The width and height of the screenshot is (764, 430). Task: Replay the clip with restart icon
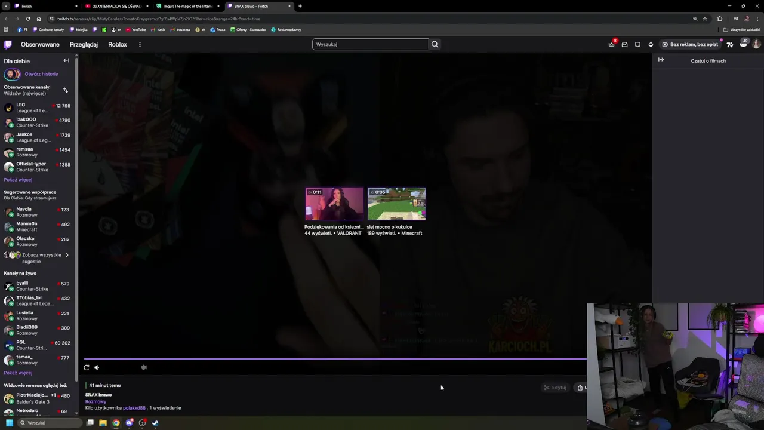[x=87, y=367]
